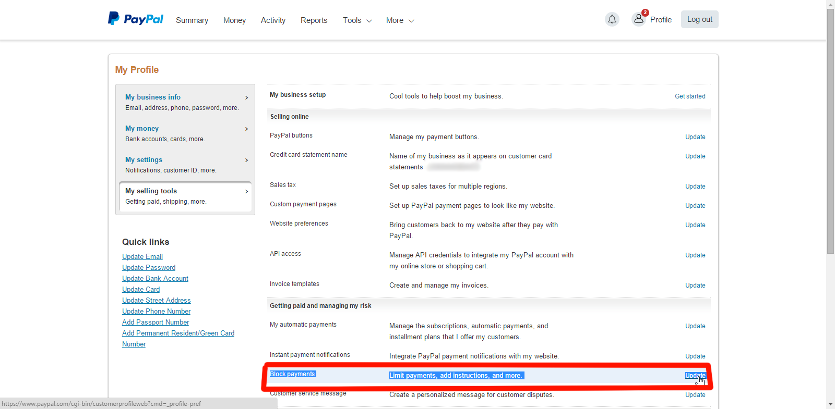The height and width of the screenshot is (409, 835).
Task: Update Instant payment notifications
Action: (695, 356)
